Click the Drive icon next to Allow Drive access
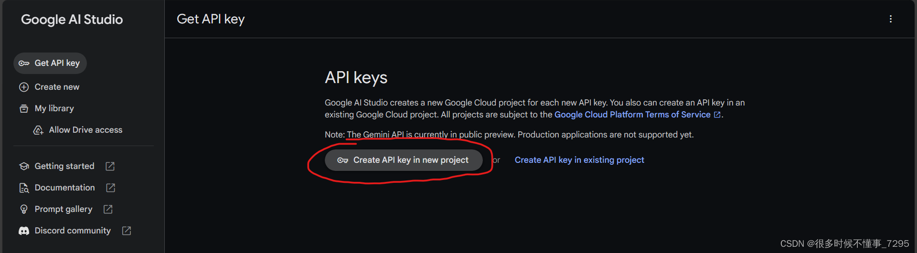The height and width of the screenshot is (253, 917). point(38,130)
